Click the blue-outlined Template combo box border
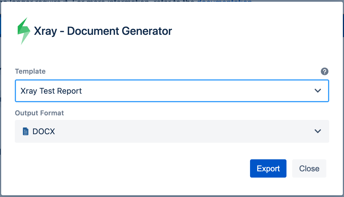This screenshot has height=197, width=344. [x=172, y=80]
